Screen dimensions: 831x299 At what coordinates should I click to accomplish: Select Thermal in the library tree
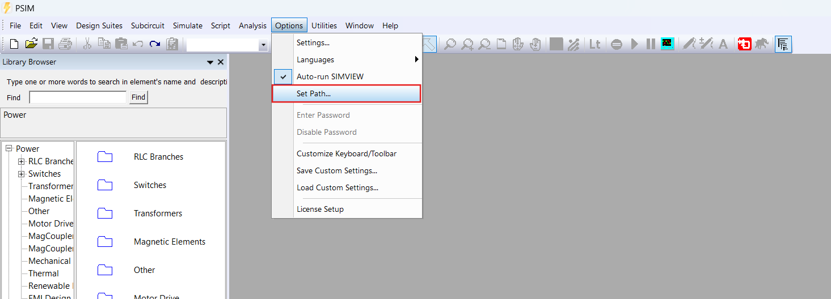pyautogui.click(x=44, y=274)
